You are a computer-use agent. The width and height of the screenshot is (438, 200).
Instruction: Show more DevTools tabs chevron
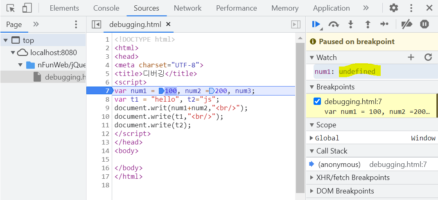pos(366,8)
